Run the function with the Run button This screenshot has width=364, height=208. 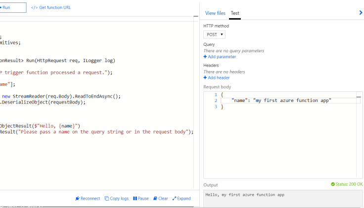pos(13,7)
